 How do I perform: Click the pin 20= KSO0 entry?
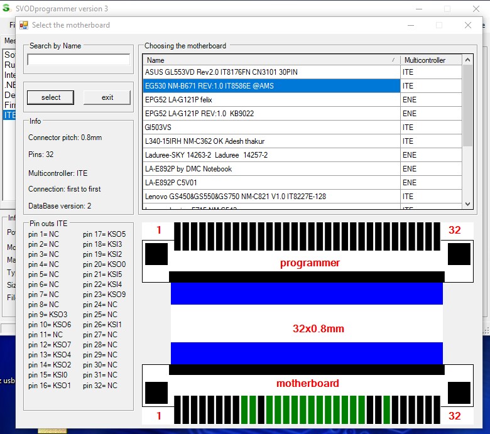[x=104, y=264]
